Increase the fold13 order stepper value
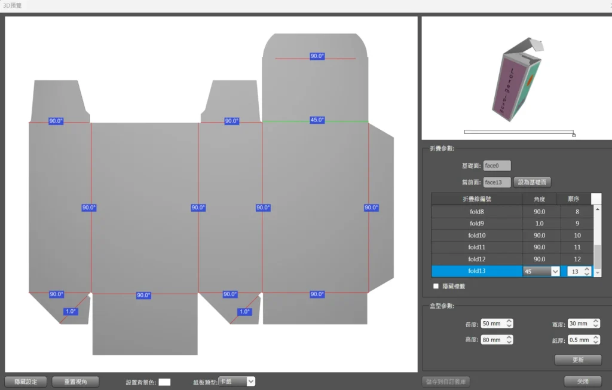This screenshot has height=390, width=612. coord(587,269)
